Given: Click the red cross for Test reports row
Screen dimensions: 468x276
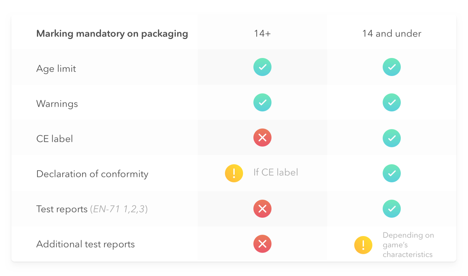Looking at the screenshot, I should pos(262,209).
